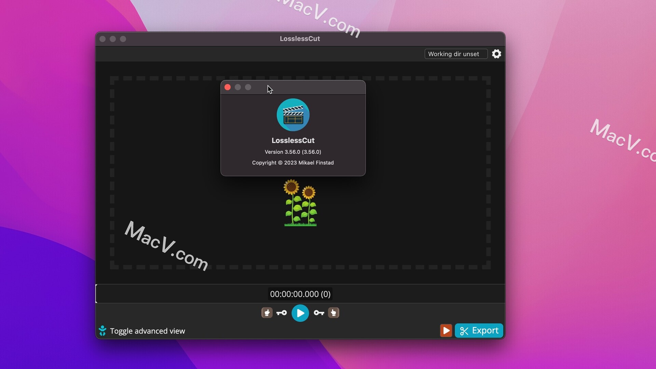Viewport: 656px width, 369px height.
Task: Click the Export button
Action: pyautogui.click(x=479, y=330)
